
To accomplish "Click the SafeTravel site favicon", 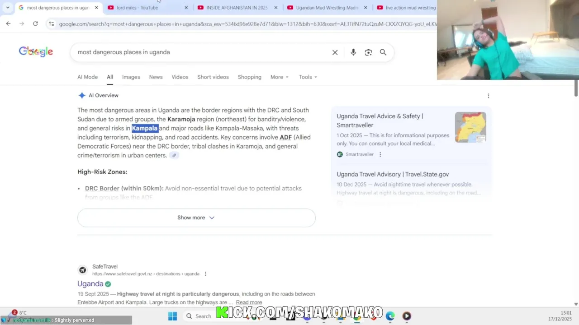I will (82, 270).
